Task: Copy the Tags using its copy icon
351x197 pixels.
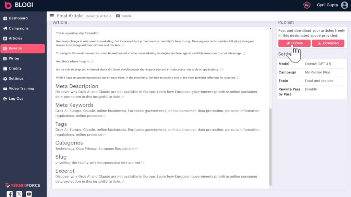Action: pos(105,135)
